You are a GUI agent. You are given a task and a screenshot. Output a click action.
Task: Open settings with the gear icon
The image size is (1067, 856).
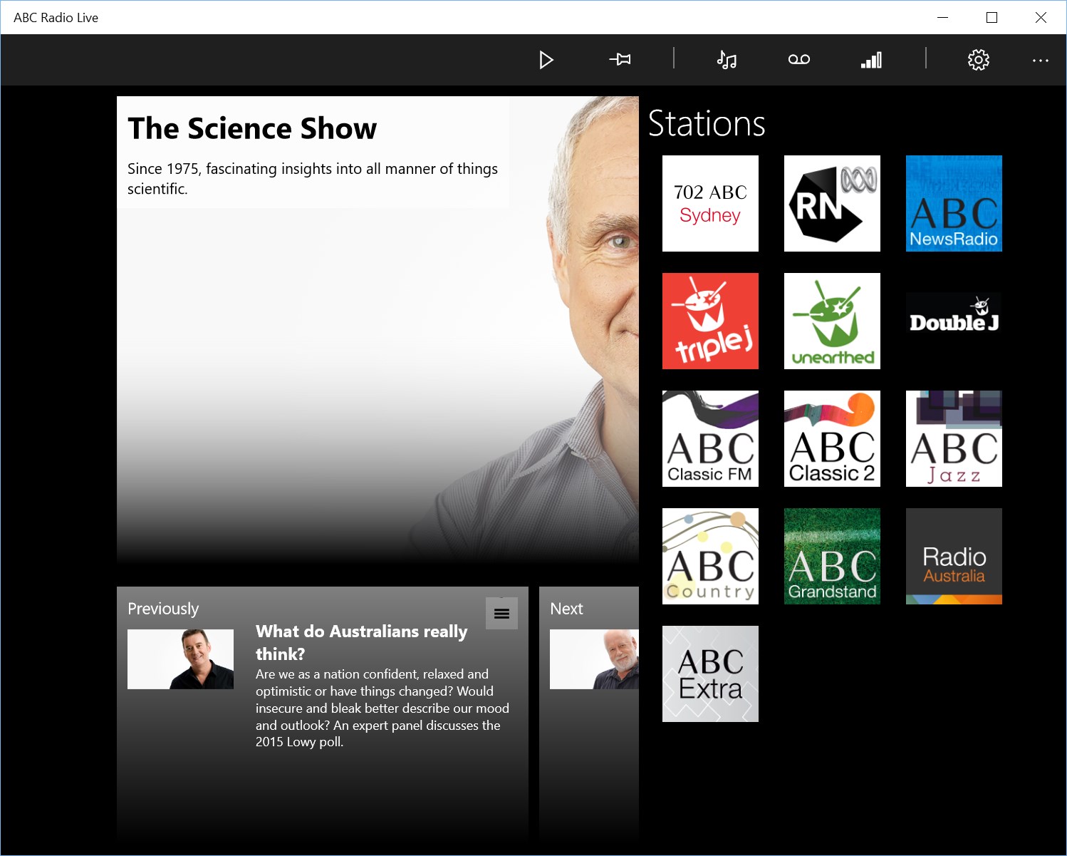[x=979, y=60]
